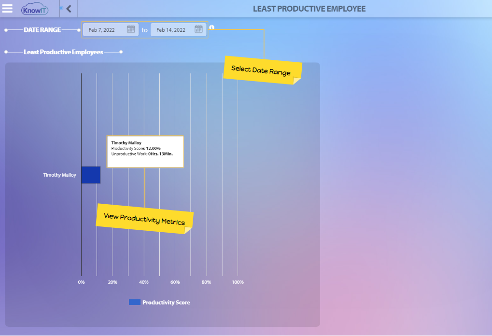Click the 20% axis tick label
The image size is (492, 336).
[x=112, y=282]
